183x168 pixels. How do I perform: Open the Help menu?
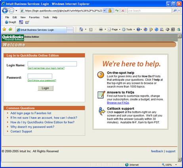point(55,17)
